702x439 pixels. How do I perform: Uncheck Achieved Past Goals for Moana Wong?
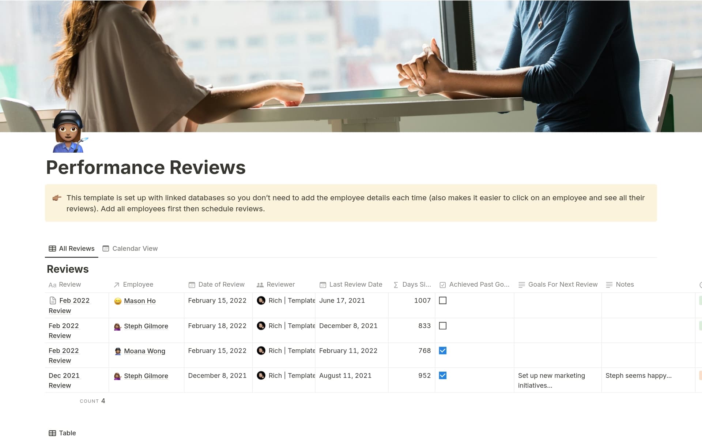pos(442,351)
